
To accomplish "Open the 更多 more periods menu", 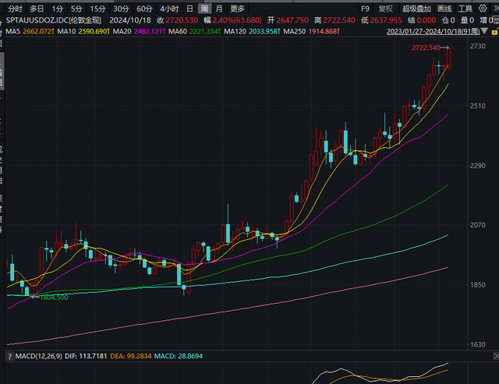I will [x=237, y=9].
